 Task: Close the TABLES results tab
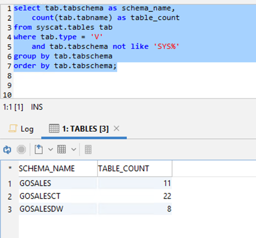(116, 129)
